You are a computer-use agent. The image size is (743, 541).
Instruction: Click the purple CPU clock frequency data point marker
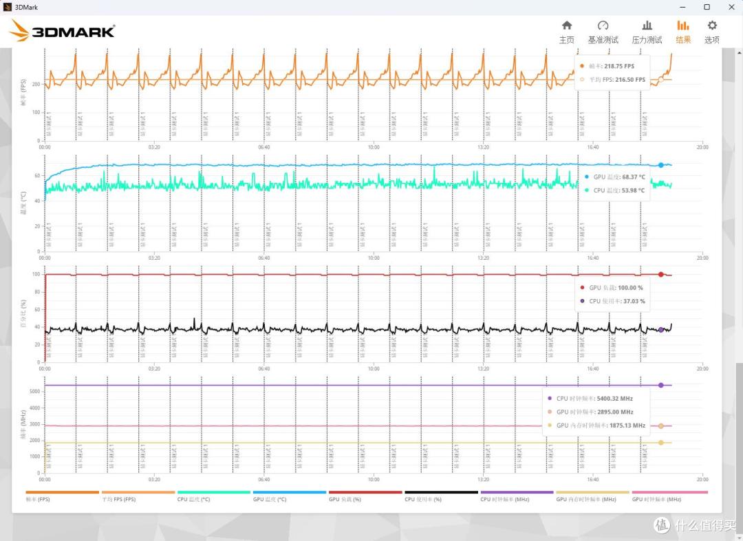(661, 385)
